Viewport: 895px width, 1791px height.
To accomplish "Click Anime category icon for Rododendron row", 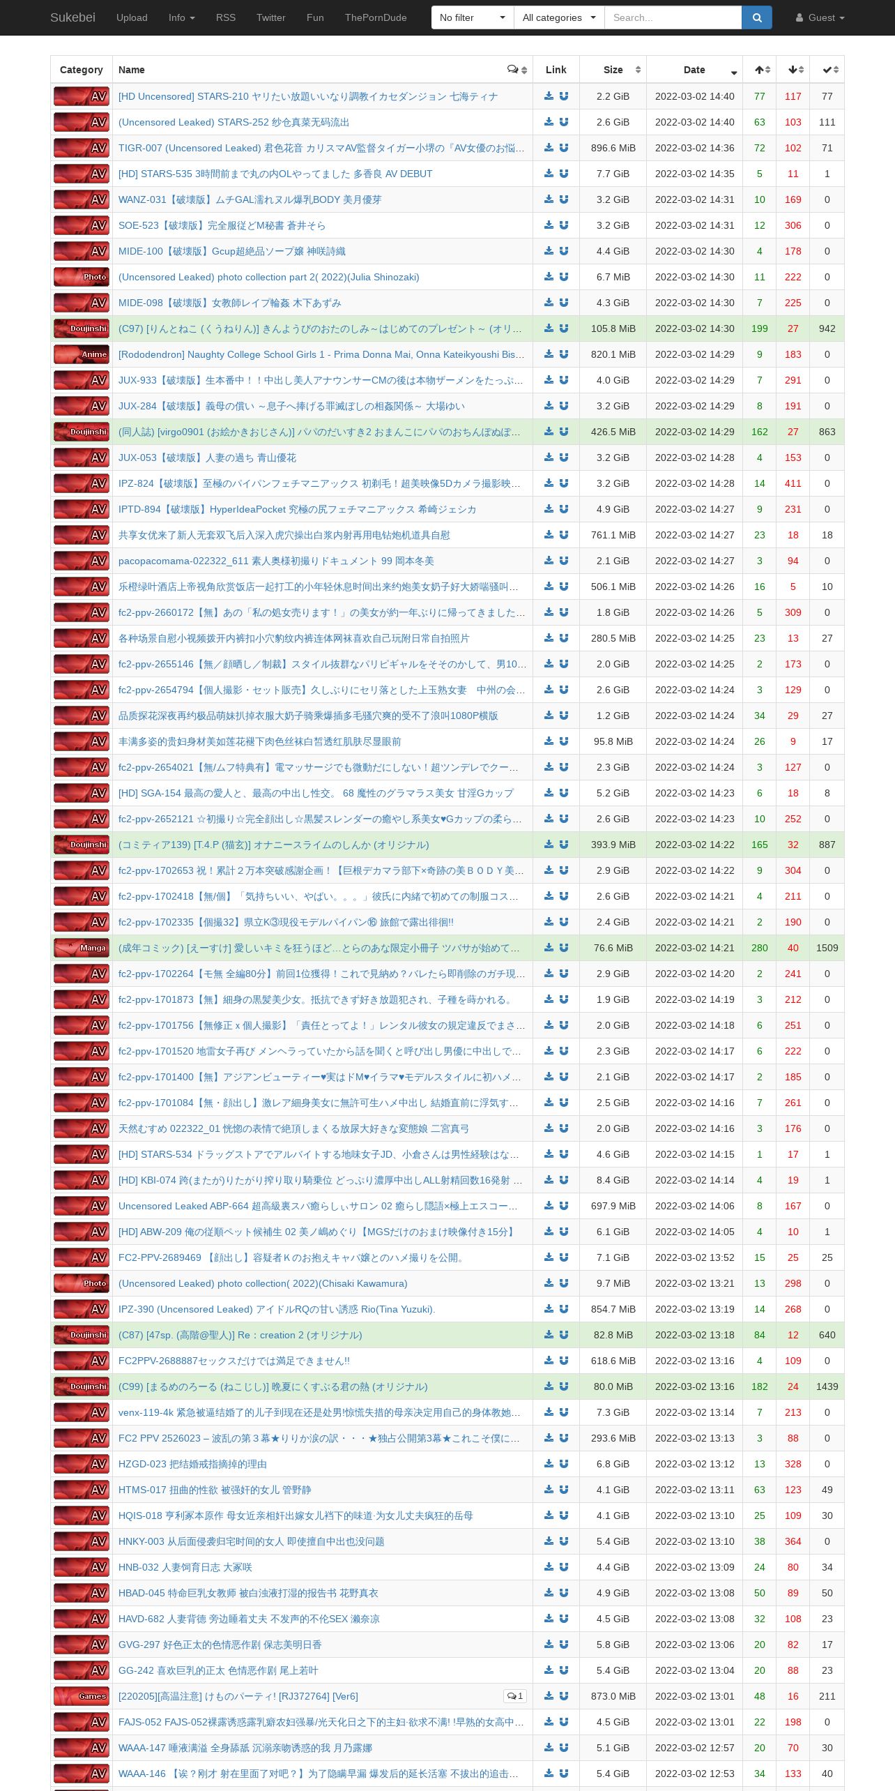I will (x=82, y=354).
